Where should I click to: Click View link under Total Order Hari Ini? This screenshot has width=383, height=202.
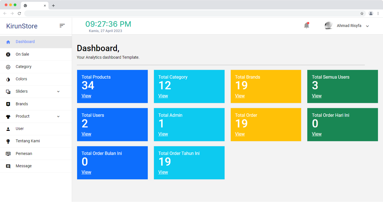coord(317,134)
